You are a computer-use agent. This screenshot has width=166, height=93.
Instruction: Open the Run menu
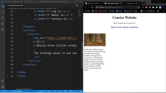click(29, 2)
